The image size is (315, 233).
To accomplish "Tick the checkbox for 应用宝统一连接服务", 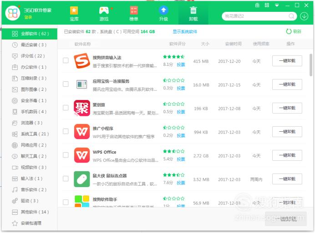I will tap(66, 84).
